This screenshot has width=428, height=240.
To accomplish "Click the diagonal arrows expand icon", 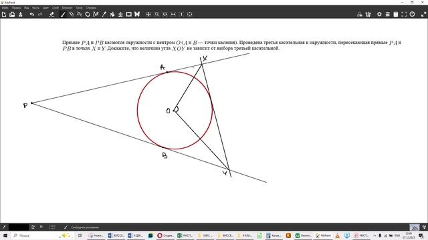I will click(423, 14).
